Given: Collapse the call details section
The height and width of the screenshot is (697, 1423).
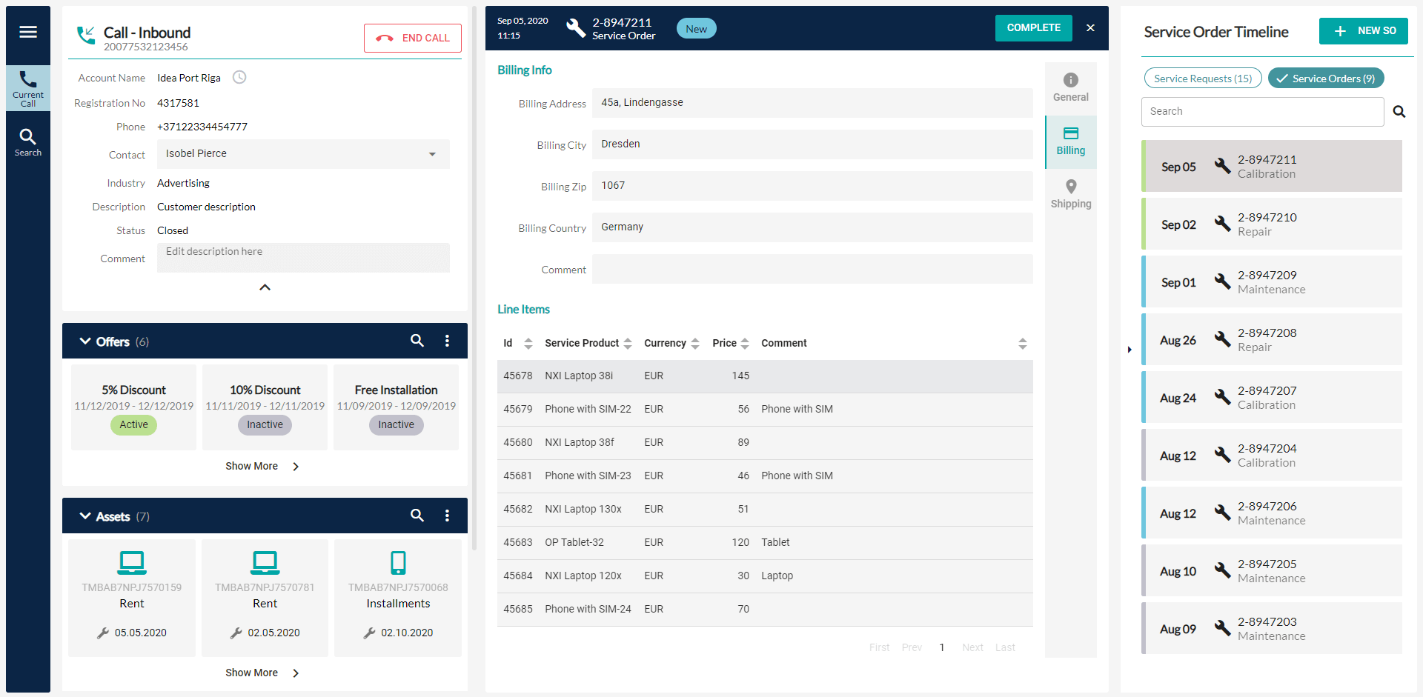Looking at the screenshot, I should (x=265, y=287).
